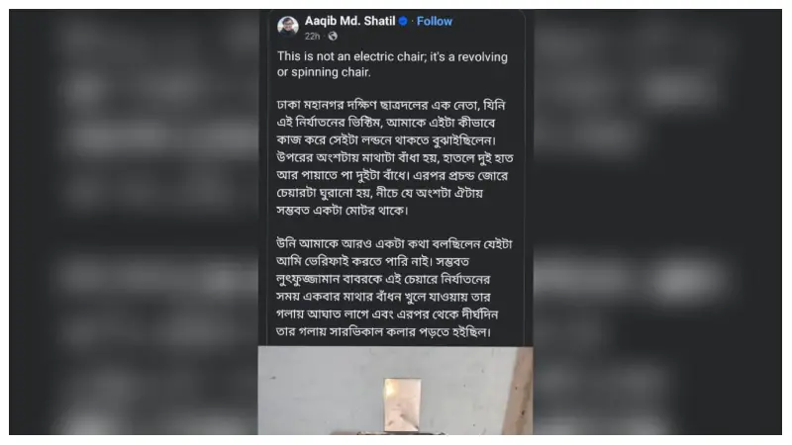Click the blue verified badge icon
The image size is (792, 445).
click(403, 21)
